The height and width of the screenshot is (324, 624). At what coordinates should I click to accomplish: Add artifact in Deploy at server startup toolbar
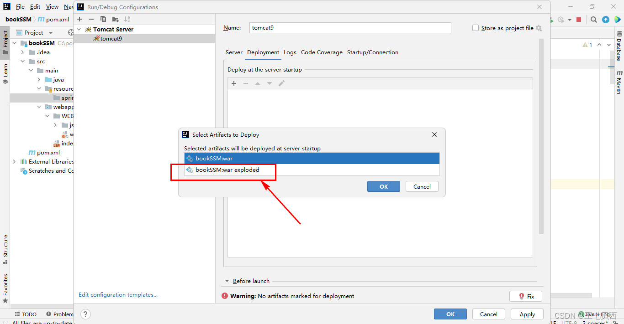(x=234, y=83)
